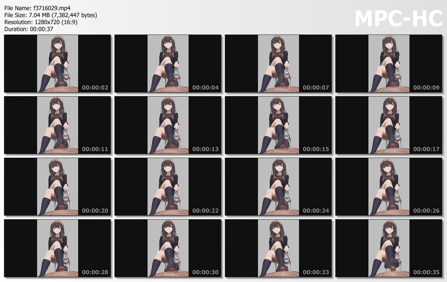Click the frame stamped 00:00:22
The image size is (447, 282).
tap(168, 187)
